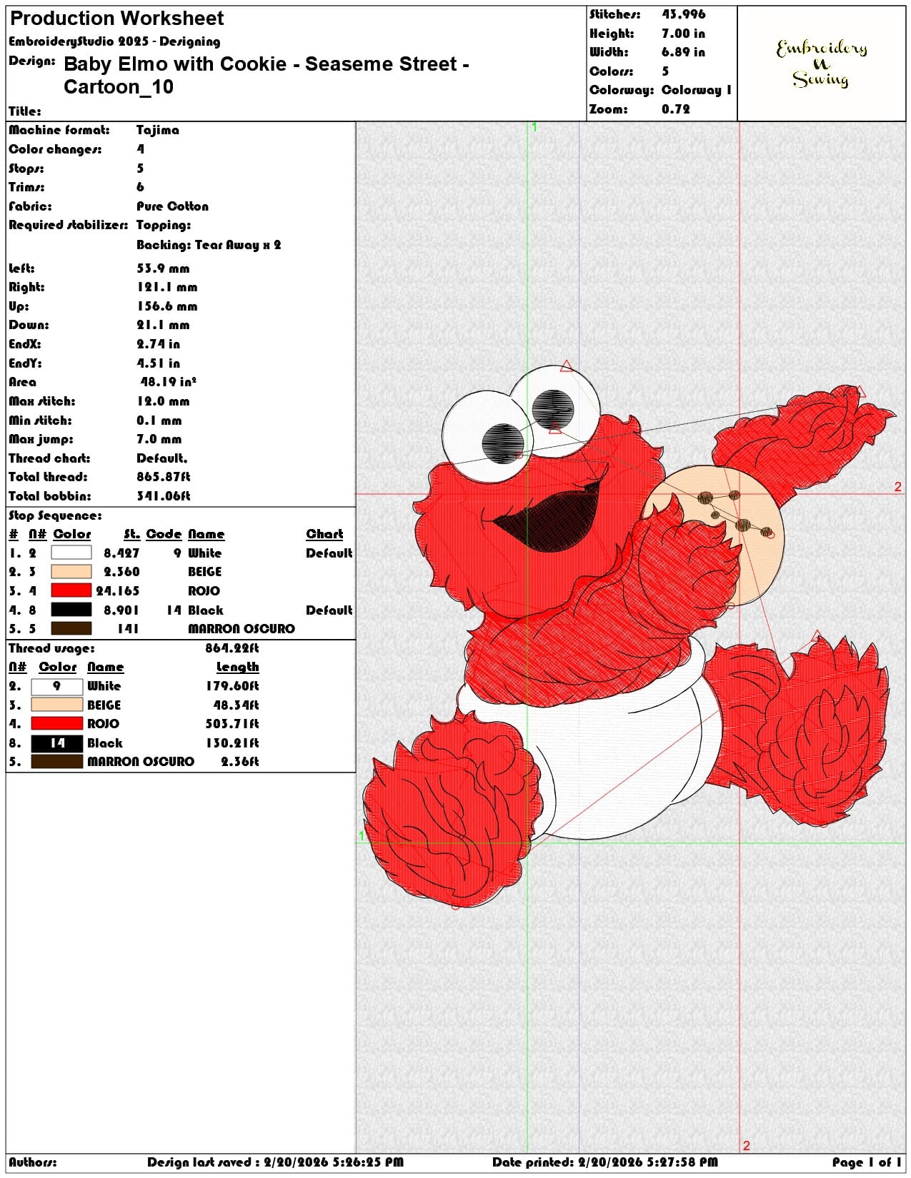Click the Height value 7.00 in
The height and width of the screenshot is (1178, 911).
[683, 34]
